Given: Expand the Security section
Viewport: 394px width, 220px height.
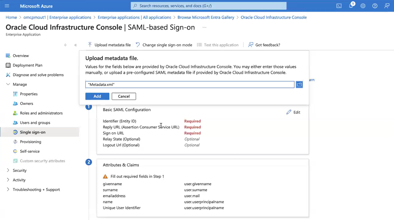Looking at the screenshot, I should point(19,170).
